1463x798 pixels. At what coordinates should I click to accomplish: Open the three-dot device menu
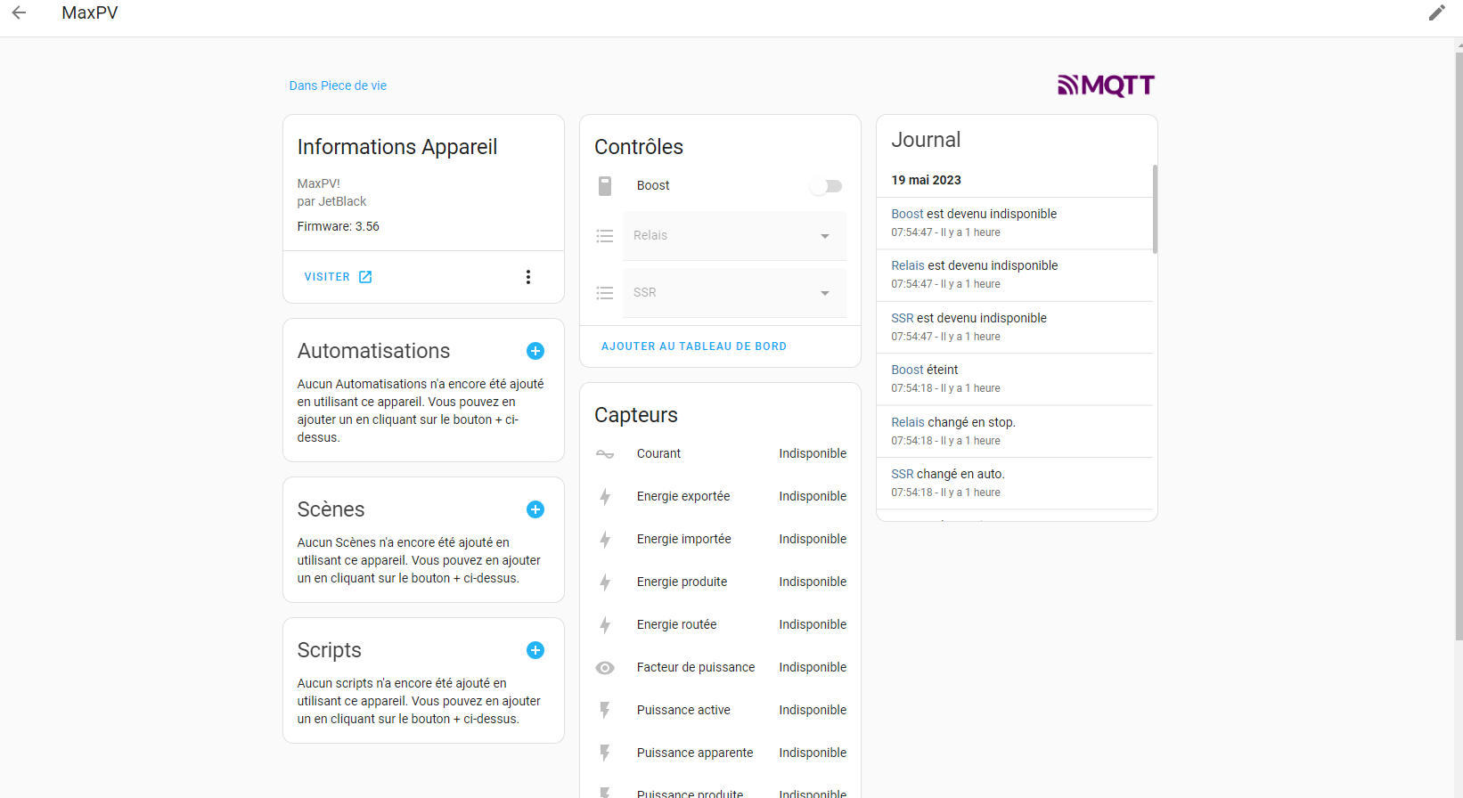pos(528,277)
